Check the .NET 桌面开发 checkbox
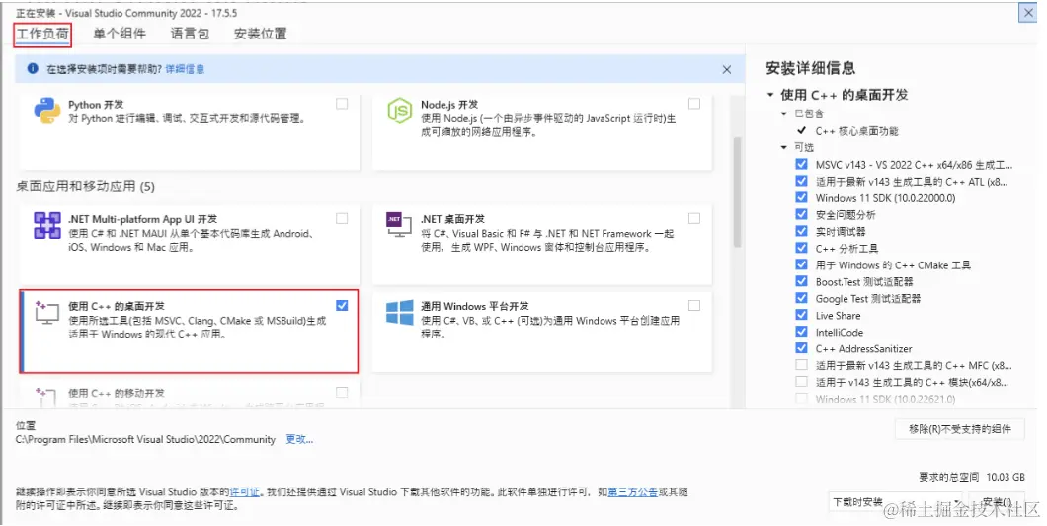1047x526 pixels. (x=694, y=218)
